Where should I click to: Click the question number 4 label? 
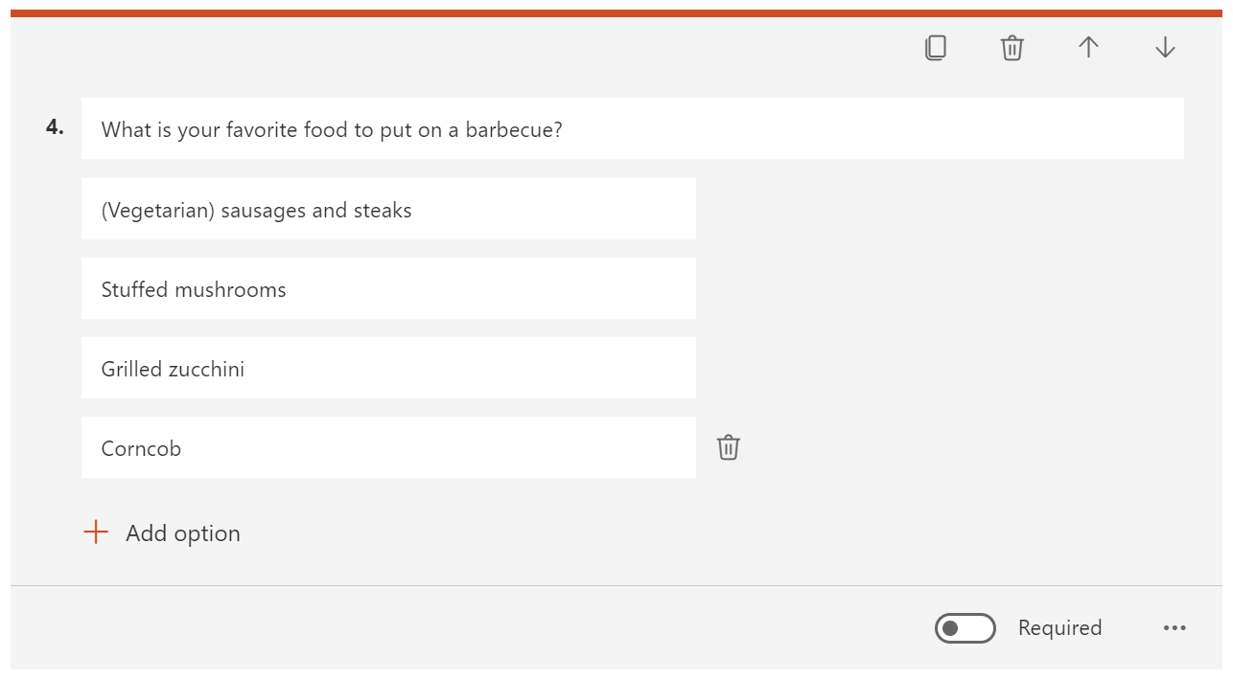(55, 126)
